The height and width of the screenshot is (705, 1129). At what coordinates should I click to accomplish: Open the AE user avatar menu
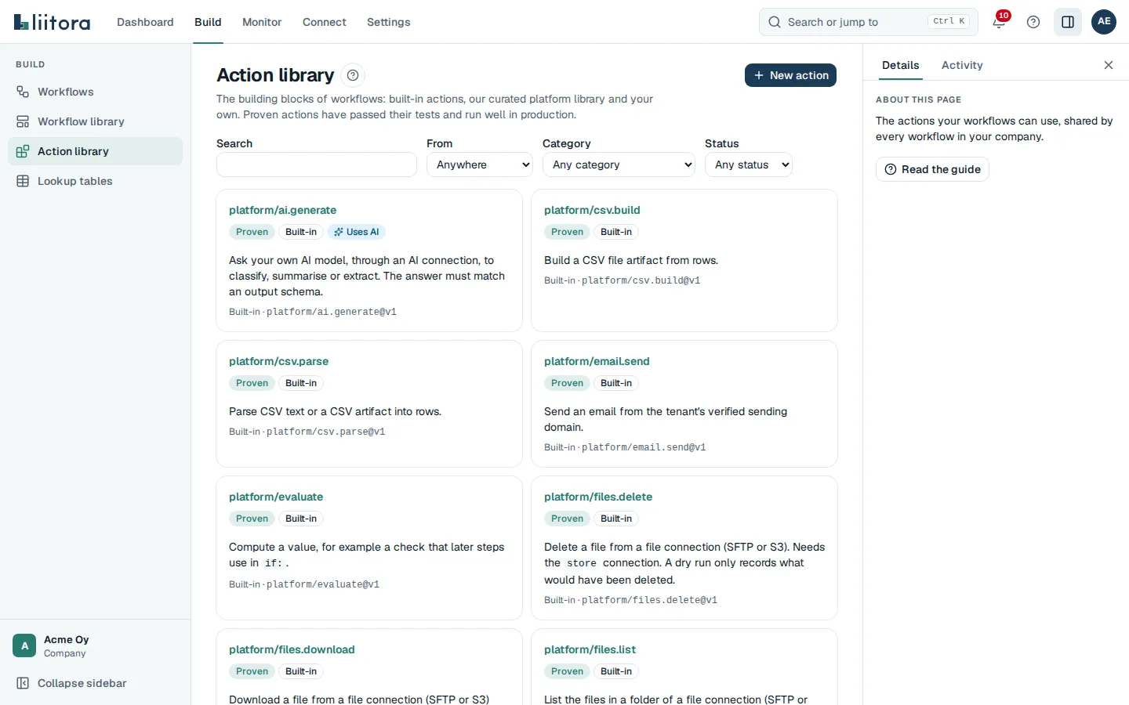coord(1104,22)
